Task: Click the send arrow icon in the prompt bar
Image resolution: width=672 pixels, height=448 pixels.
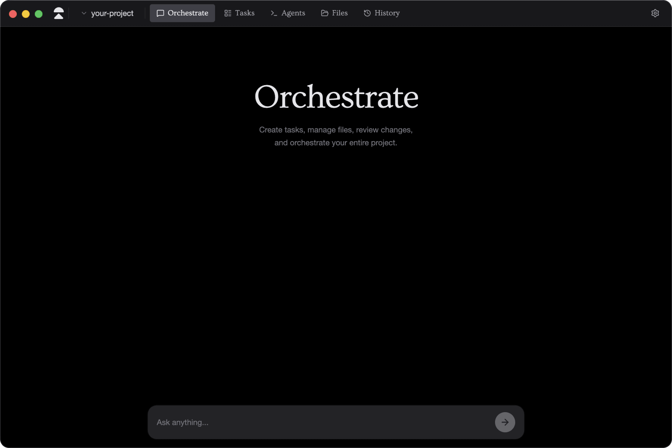Action: click(505, 422)
